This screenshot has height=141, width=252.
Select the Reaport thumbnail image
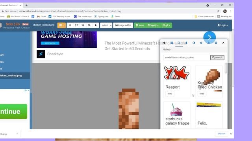click(x=176, y=73)
